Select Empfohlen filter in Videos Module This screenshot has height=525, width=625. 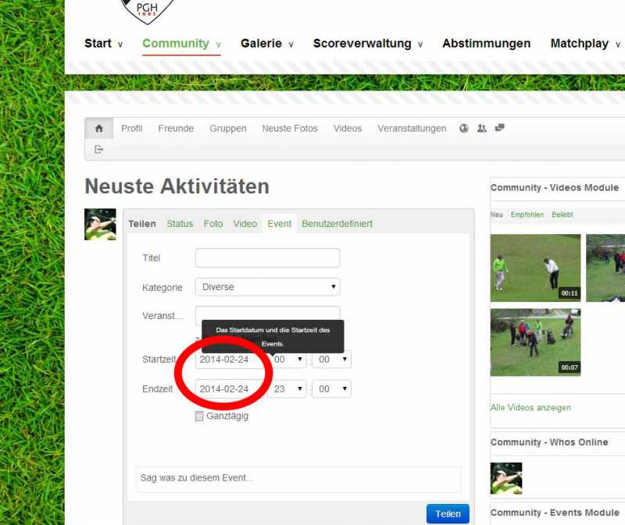click(x=527, y=215)
